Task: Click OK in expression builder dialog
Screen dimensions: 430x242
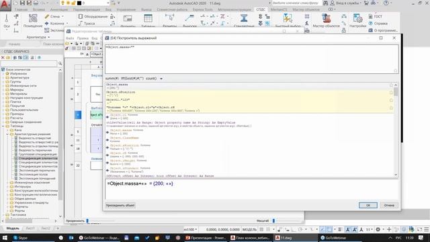Action: point(368,205)
